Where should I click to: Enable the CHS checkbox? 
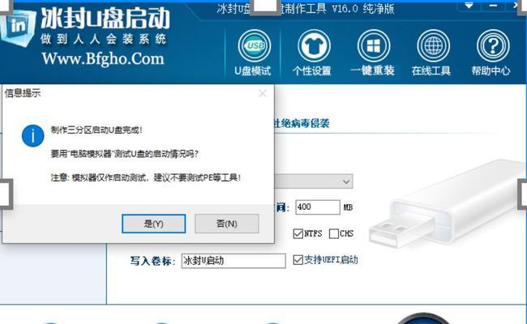(x=334, y=233)
